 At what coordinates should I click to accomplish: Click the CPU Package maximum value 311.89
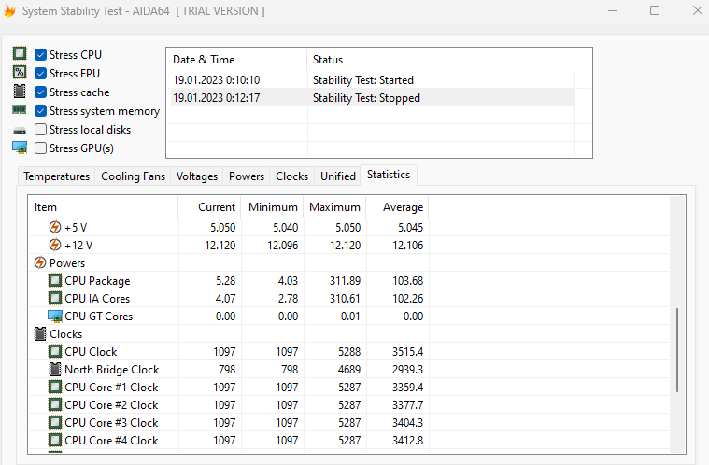click(x=345, y=281)
